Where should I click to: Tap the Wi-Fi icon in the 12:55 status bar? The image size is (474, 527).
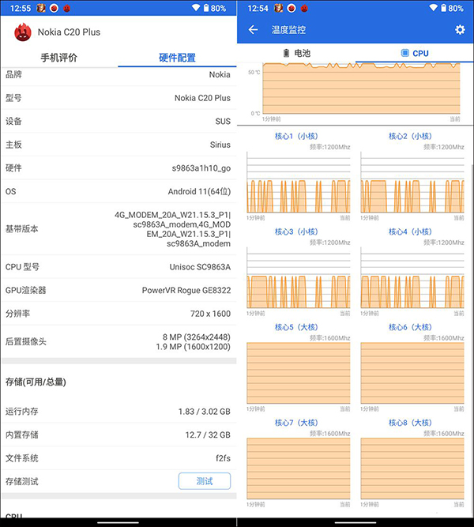[x=196, y=8]
